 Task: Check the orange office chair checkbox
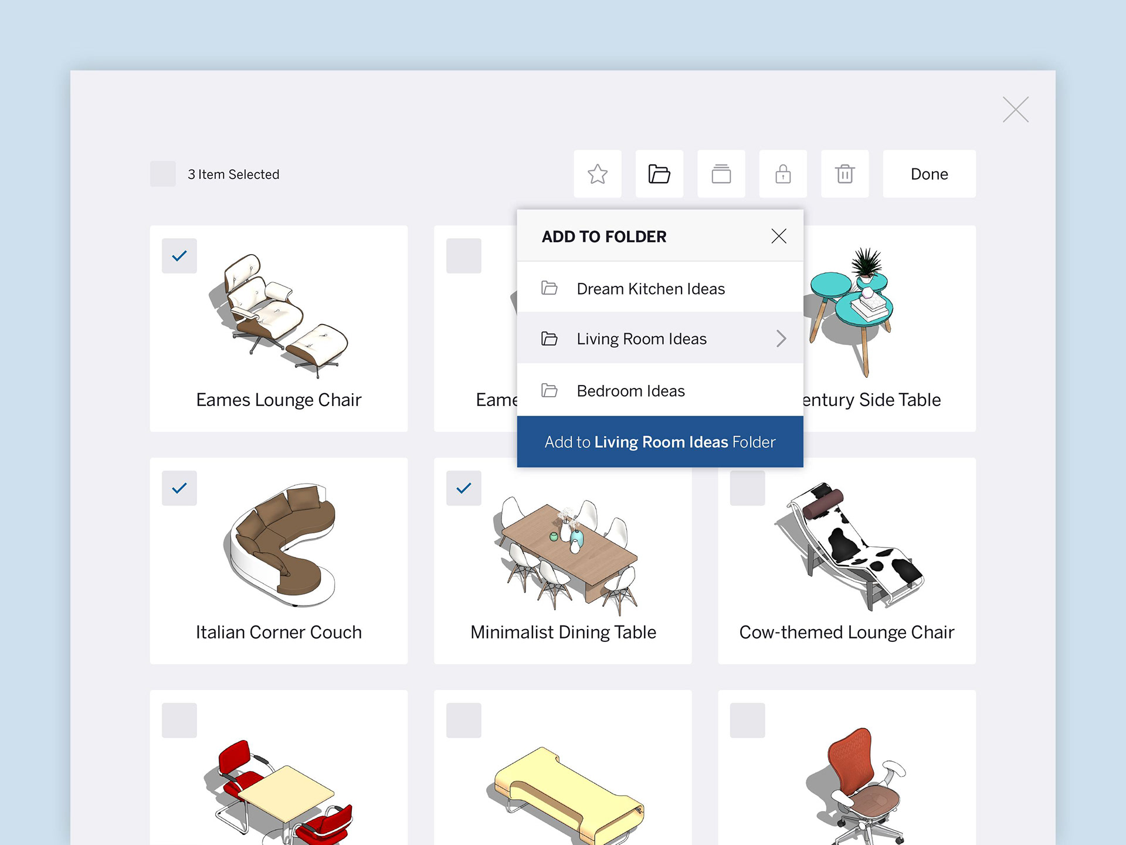point(748,721)
